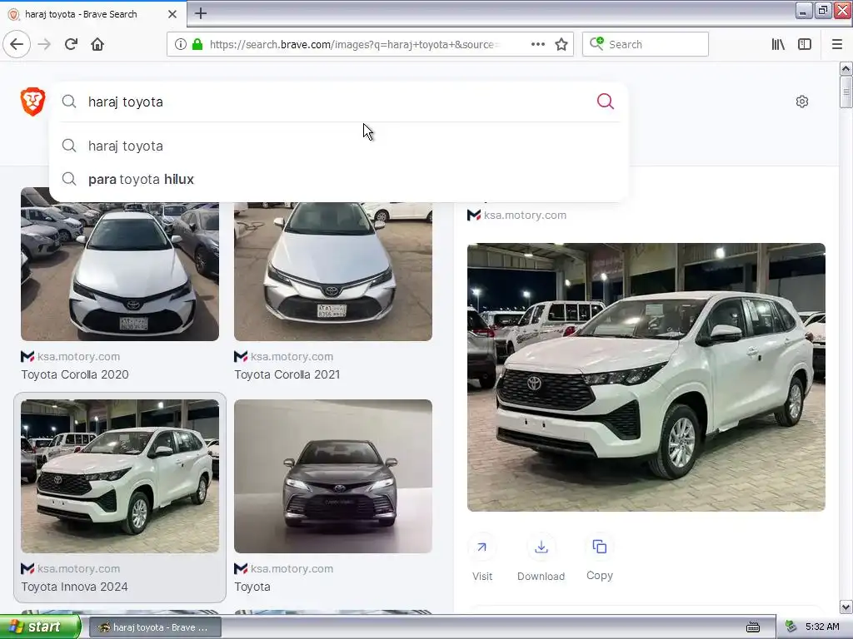Open 'Toyota Corolla 2020' title link

(75, 374)
